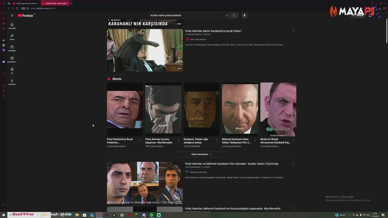
Task: Open YouTube Music from sidebar
Action: click(12, 59)
